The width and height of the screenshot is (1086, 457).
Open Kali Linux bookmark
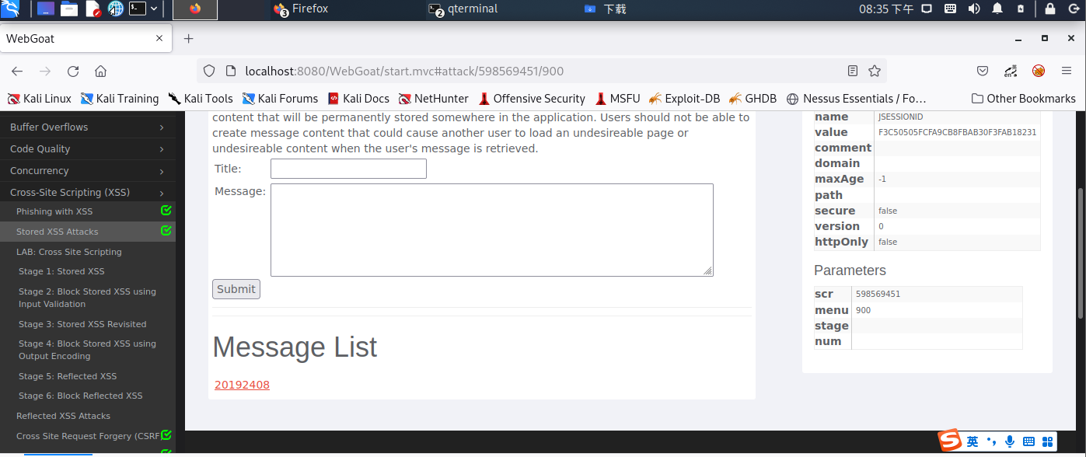39,99
